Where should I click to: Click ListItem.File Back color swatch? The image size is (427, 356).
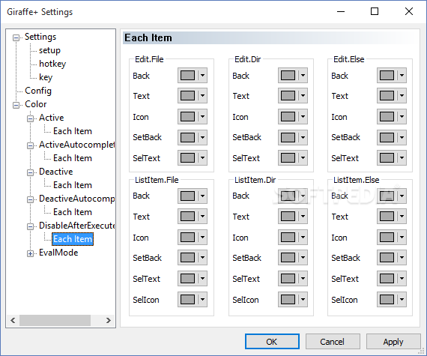click(x=187, y=196)
